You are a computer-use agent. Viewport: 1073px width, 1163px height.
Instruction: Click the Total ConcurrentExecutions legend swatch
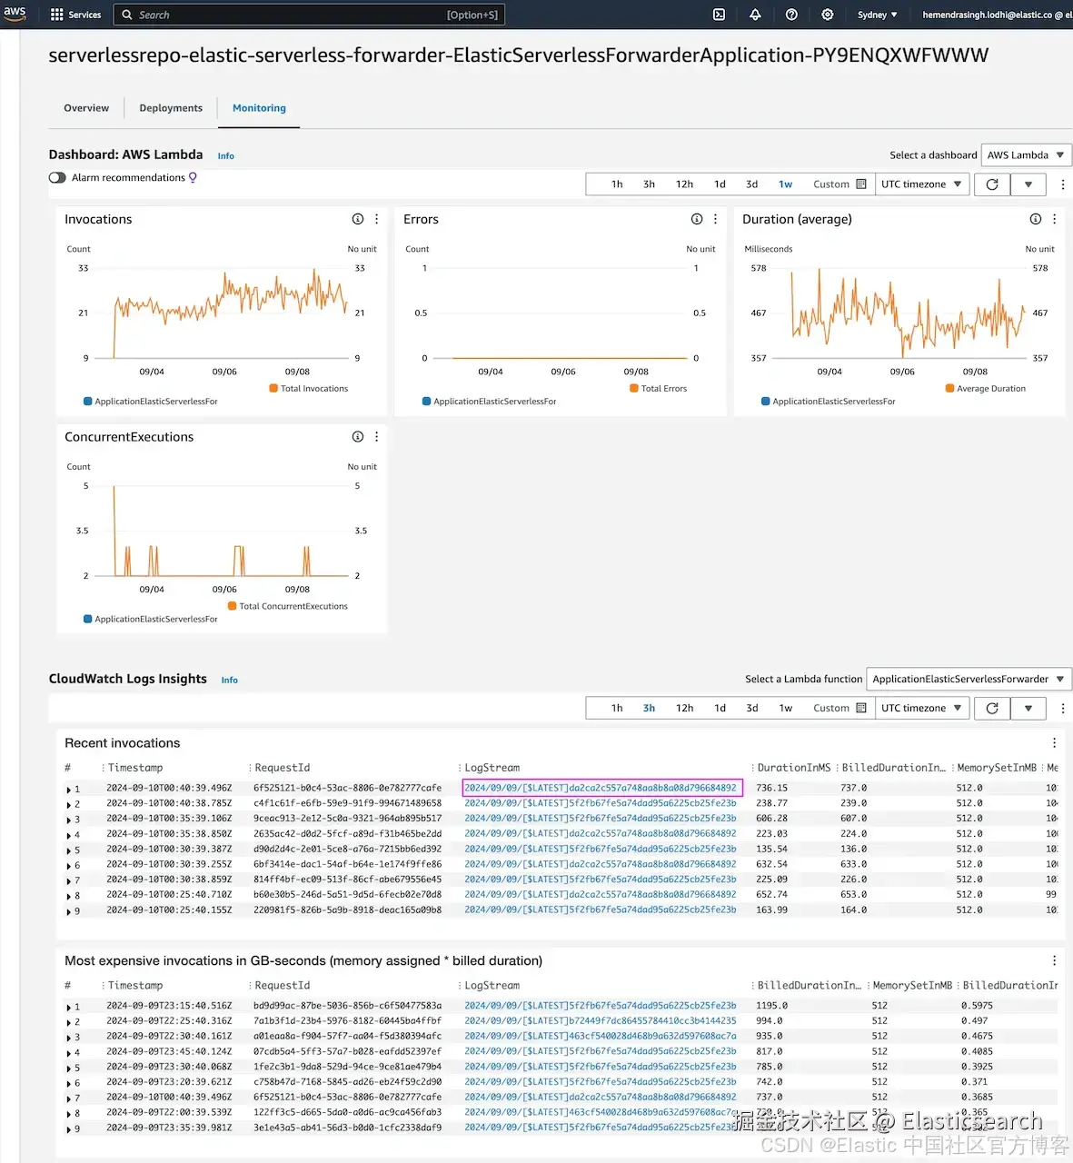232,606
